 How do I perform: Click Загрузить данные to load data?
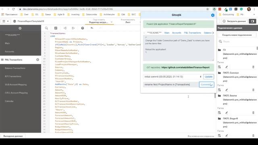pyautogui.click(x=234, y=21)
